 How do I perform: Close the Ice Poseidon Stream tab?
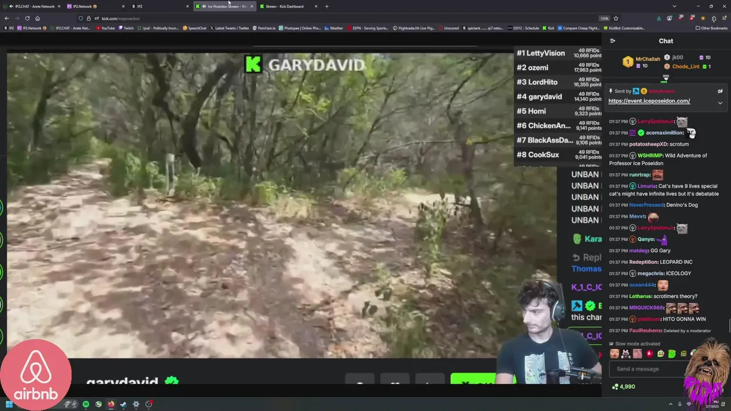point(252,6)
